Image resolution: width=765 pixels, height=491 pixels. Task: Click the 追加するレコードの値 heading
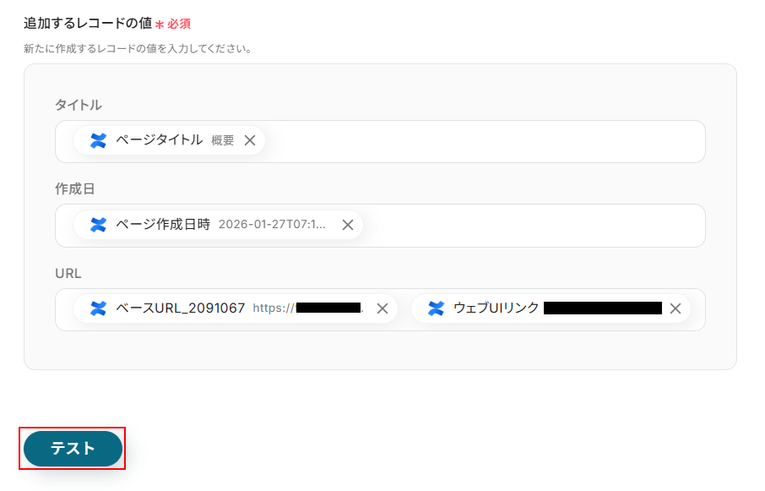tap(88, 24)
